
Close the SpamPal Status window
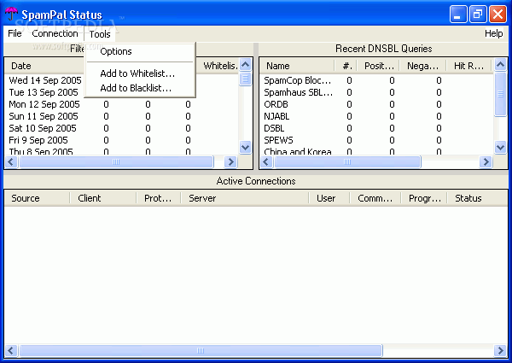coord(497,14)
